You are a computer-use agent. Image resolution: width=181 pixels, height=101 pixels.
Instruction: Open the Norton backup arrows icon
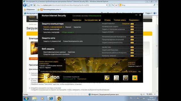[x=126, y=78]
